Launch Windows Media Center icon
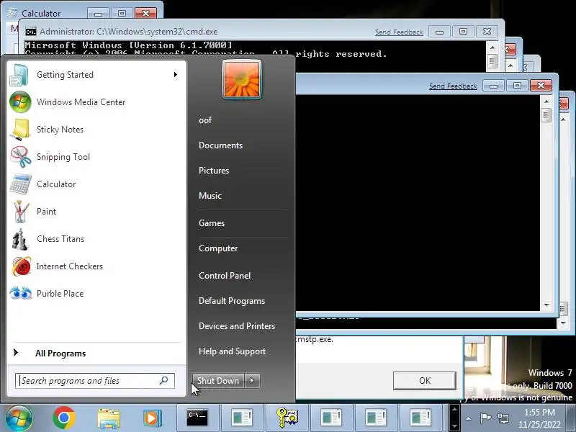 tap(20, 102)
